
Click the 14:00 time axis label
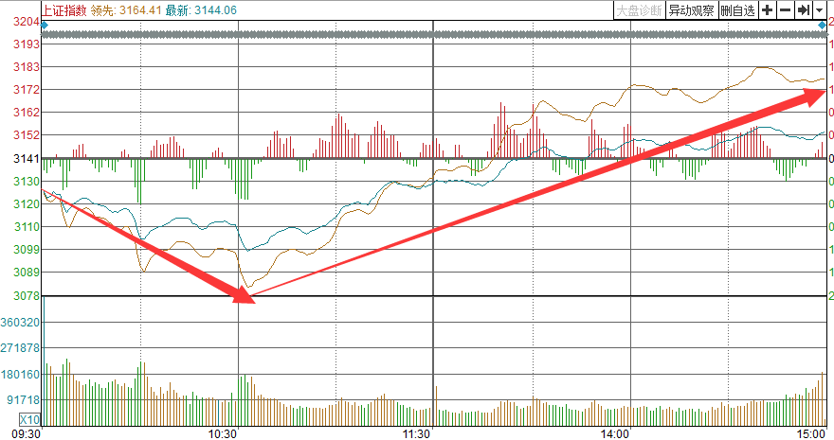615,433
